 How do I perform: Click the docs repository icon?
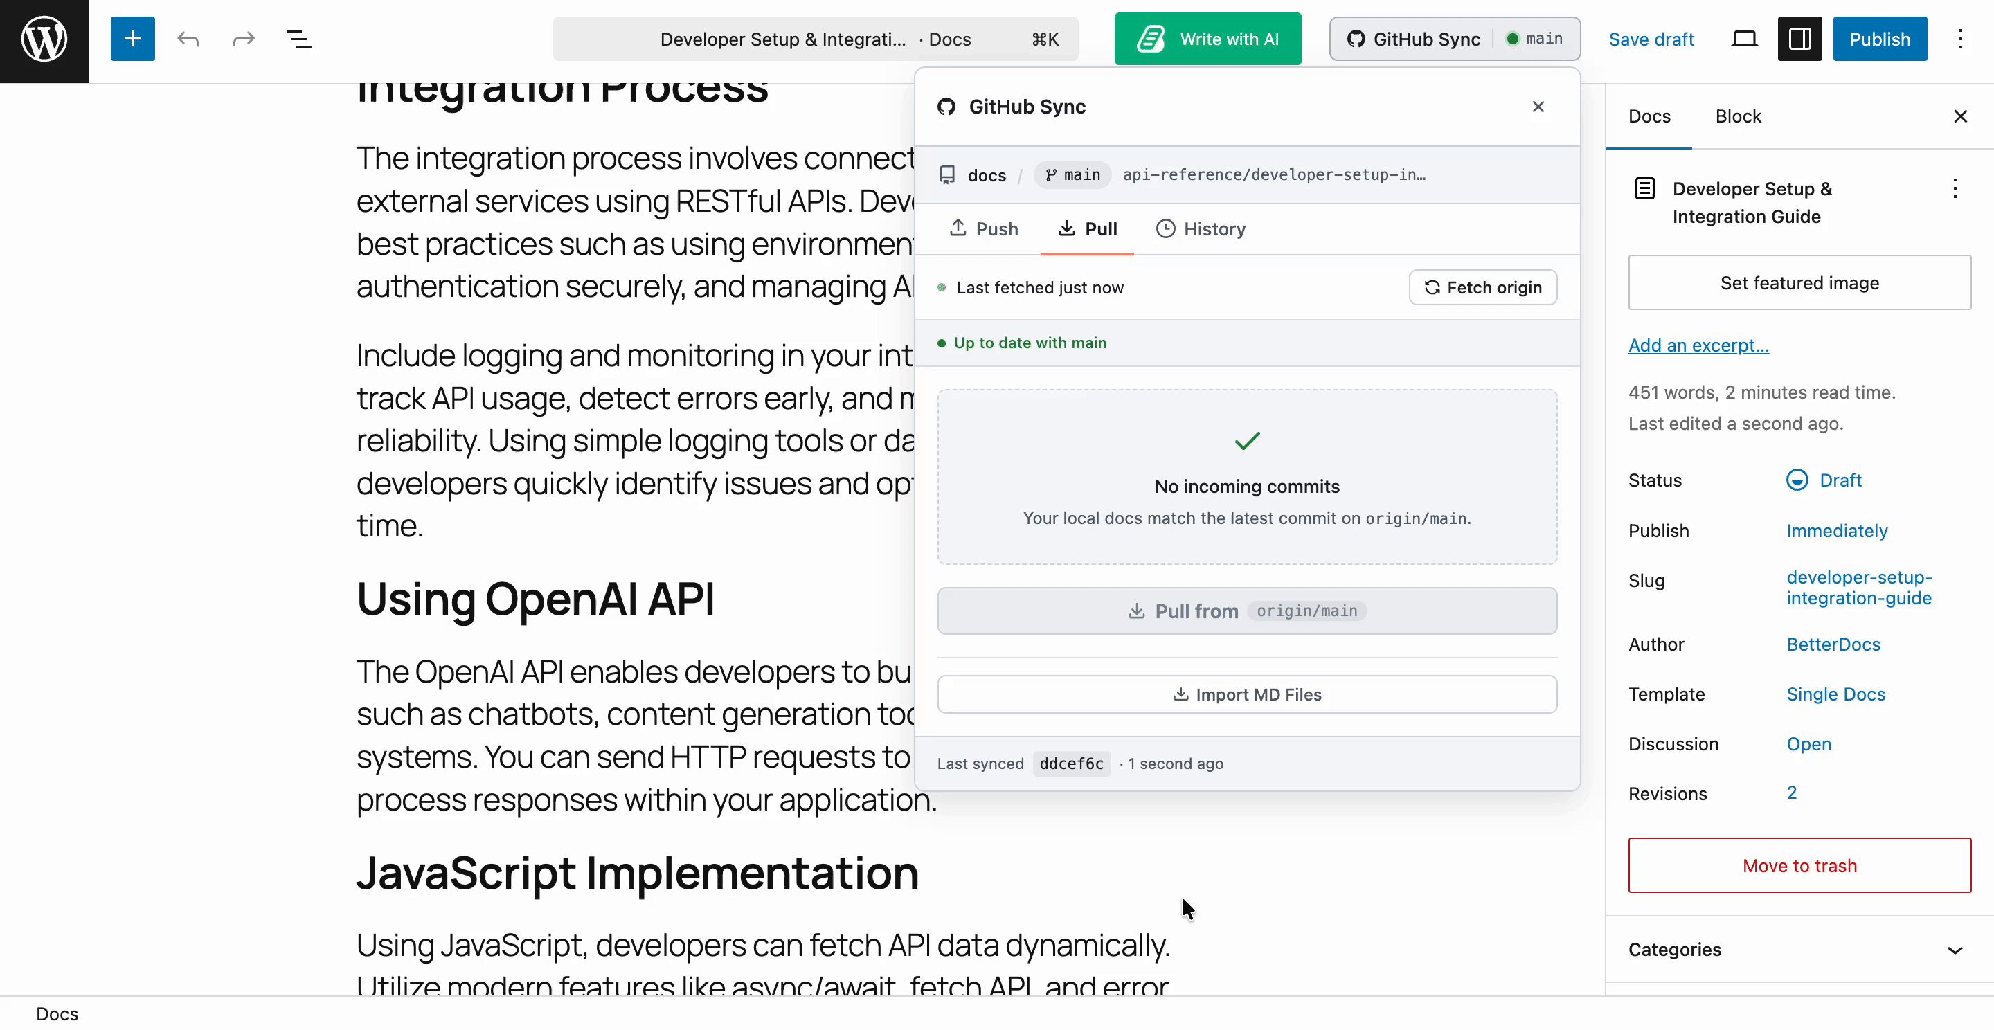tap(946, 175)
